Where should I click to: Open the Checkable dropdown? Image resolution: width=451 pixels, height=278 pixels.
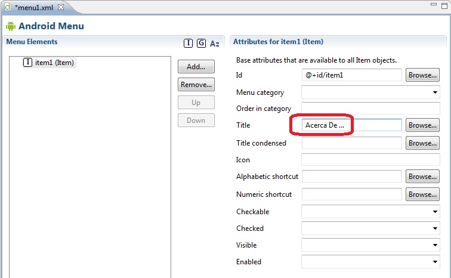(370, 212)
